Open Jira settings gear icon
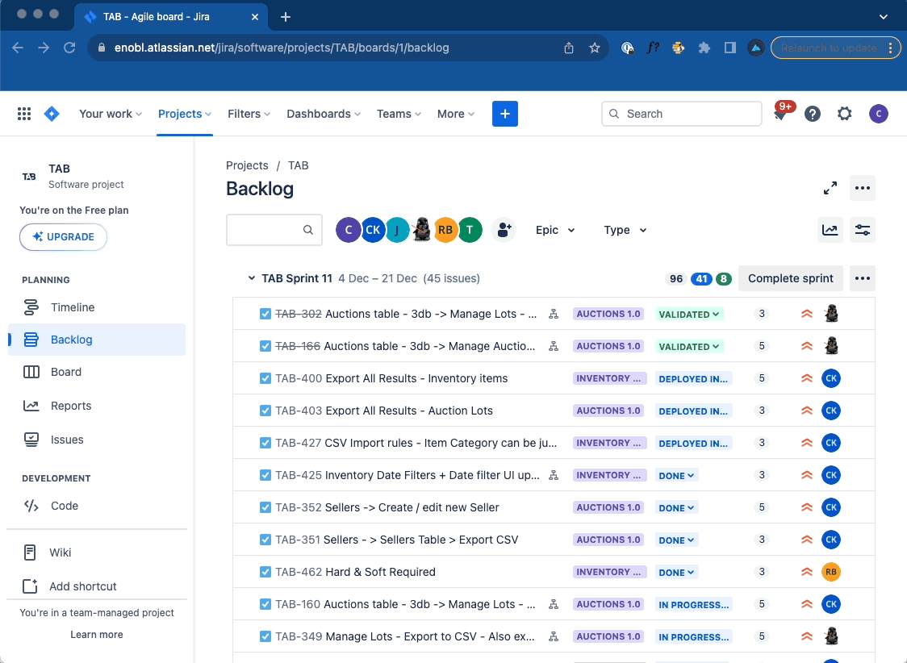This screenshot has height=663, width=907. 845,114
